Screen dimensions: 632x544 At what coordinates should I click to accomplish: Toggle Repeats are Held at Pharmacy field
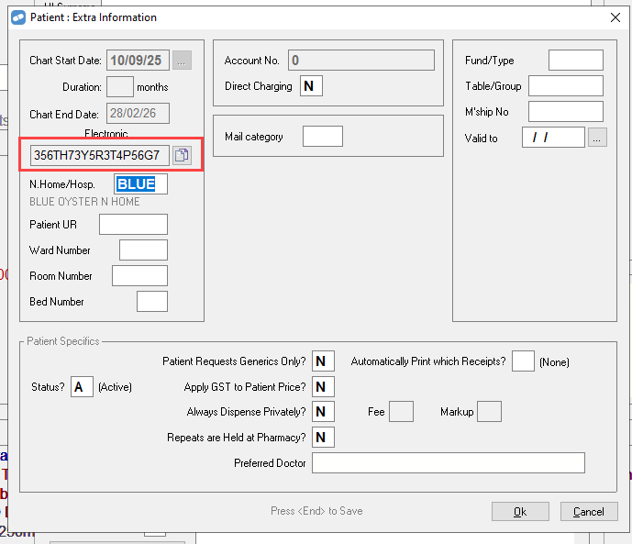pyautogui.click(x=323, y=438)
